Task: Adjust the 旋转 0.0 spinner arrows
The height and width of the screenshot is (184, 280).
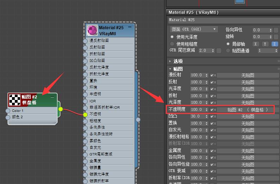Action: 271,37
